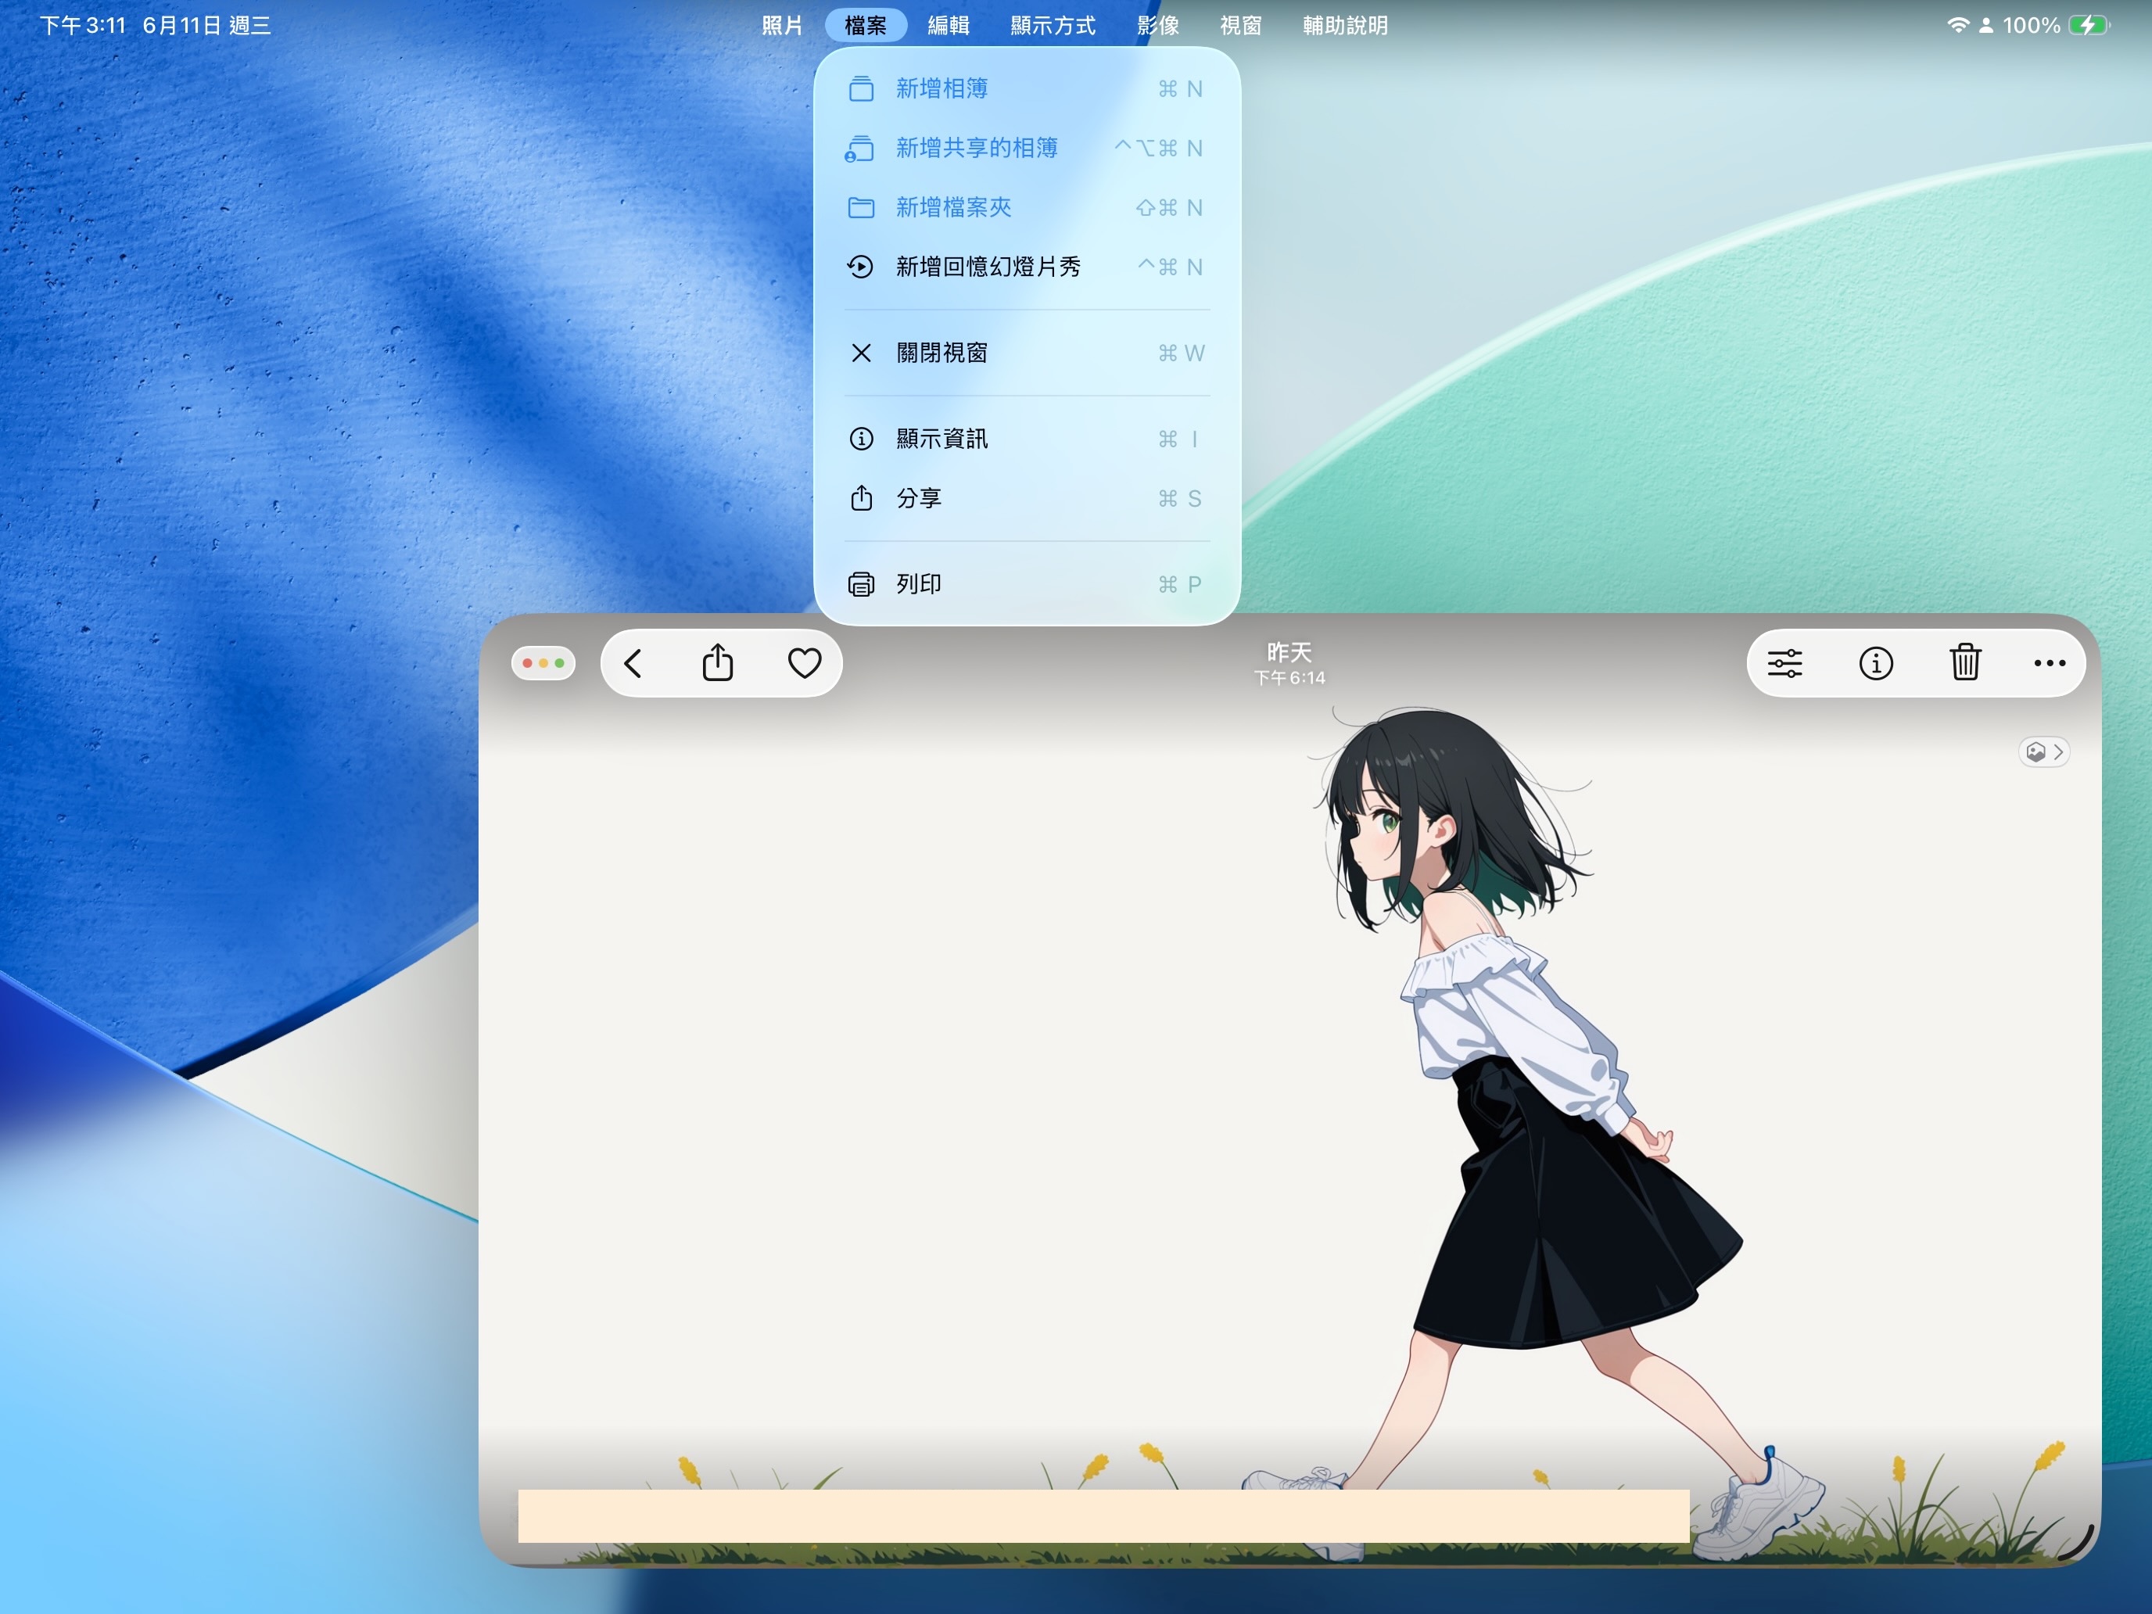2152x1614 pixels.
Task: Open the share sheet from toolbar
Action: coord(718,662)
